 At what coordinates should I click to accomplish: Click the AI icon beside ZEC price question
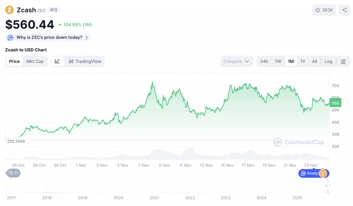(11, 38)
